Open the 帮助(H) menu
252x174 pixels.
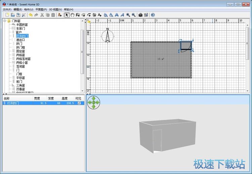69,9
